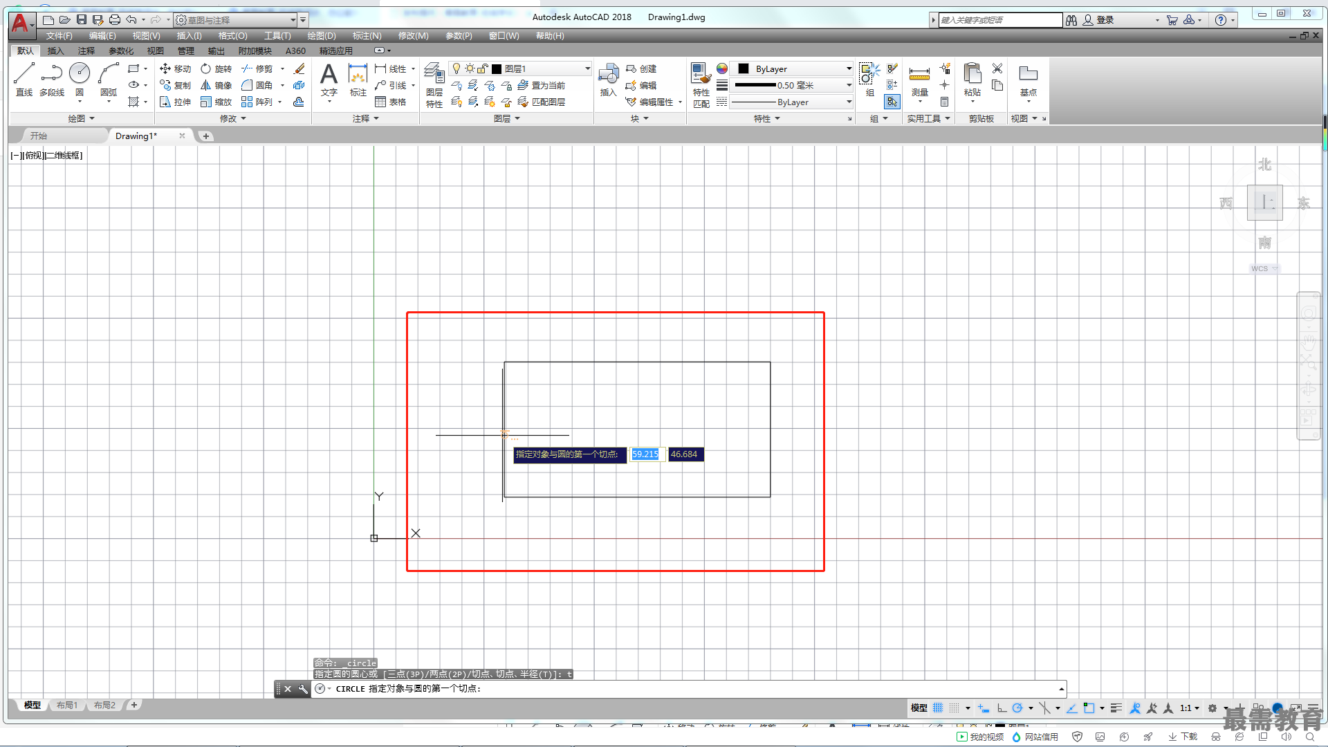Toggle dynamic input in status bar
Screen dimensions: 1328x747
pyautogui.click(x=984, y=708)
